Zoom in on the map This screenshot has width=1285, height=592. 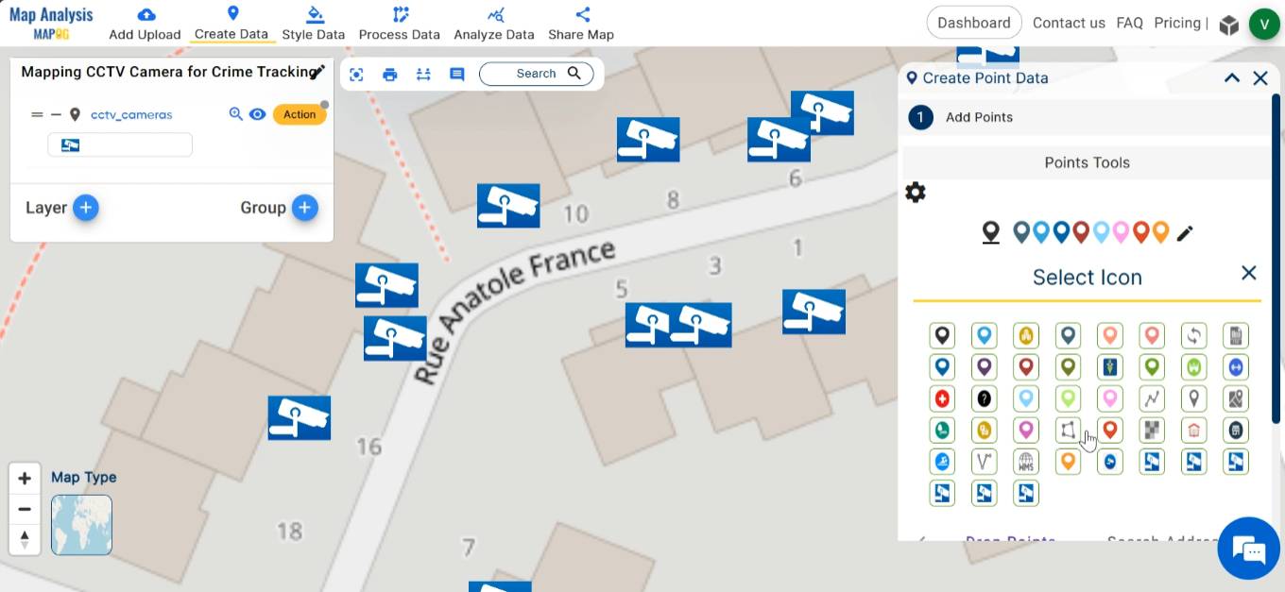click(x=25, y=479)
